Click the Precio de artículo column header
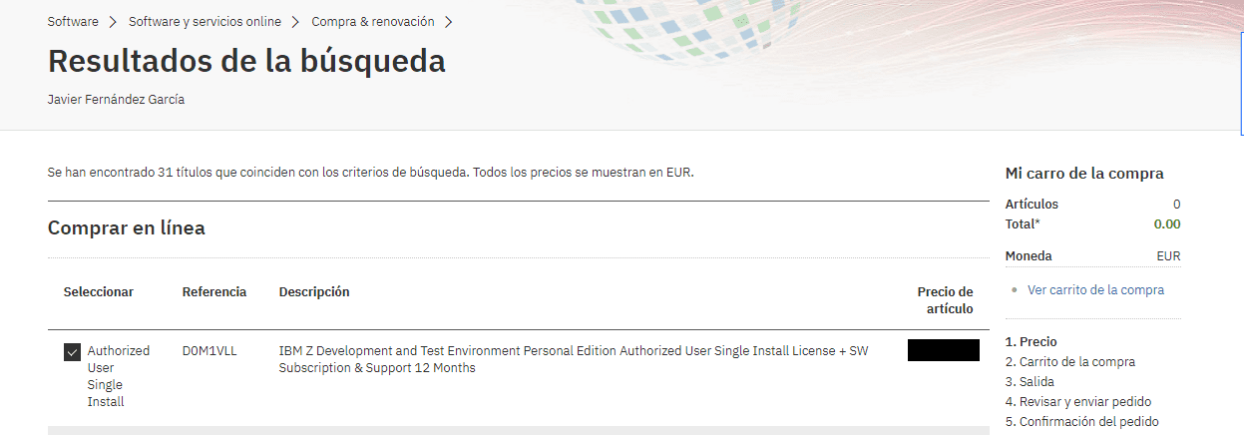 pyautogui.click(x=945, y=300)
